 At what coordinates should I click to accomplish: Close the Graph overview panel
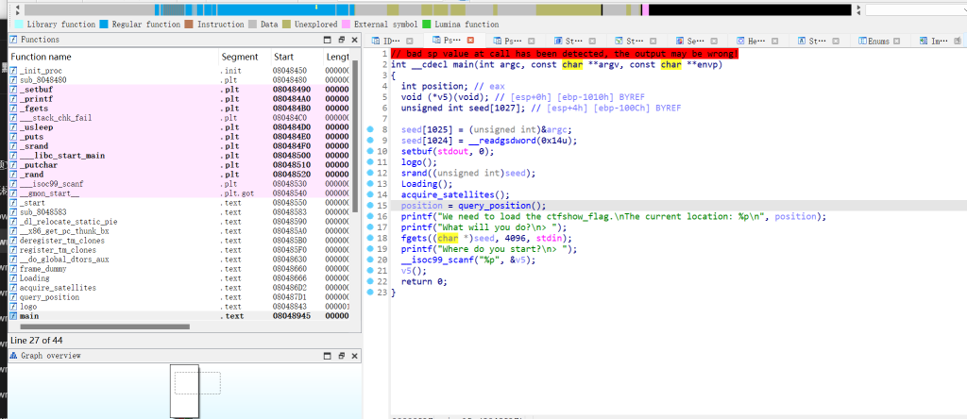[355, 356]
